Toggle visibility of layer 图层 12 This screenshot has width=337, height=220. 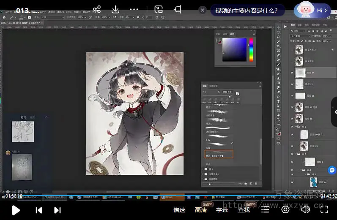pyautogui.click(x=292, y=96)
